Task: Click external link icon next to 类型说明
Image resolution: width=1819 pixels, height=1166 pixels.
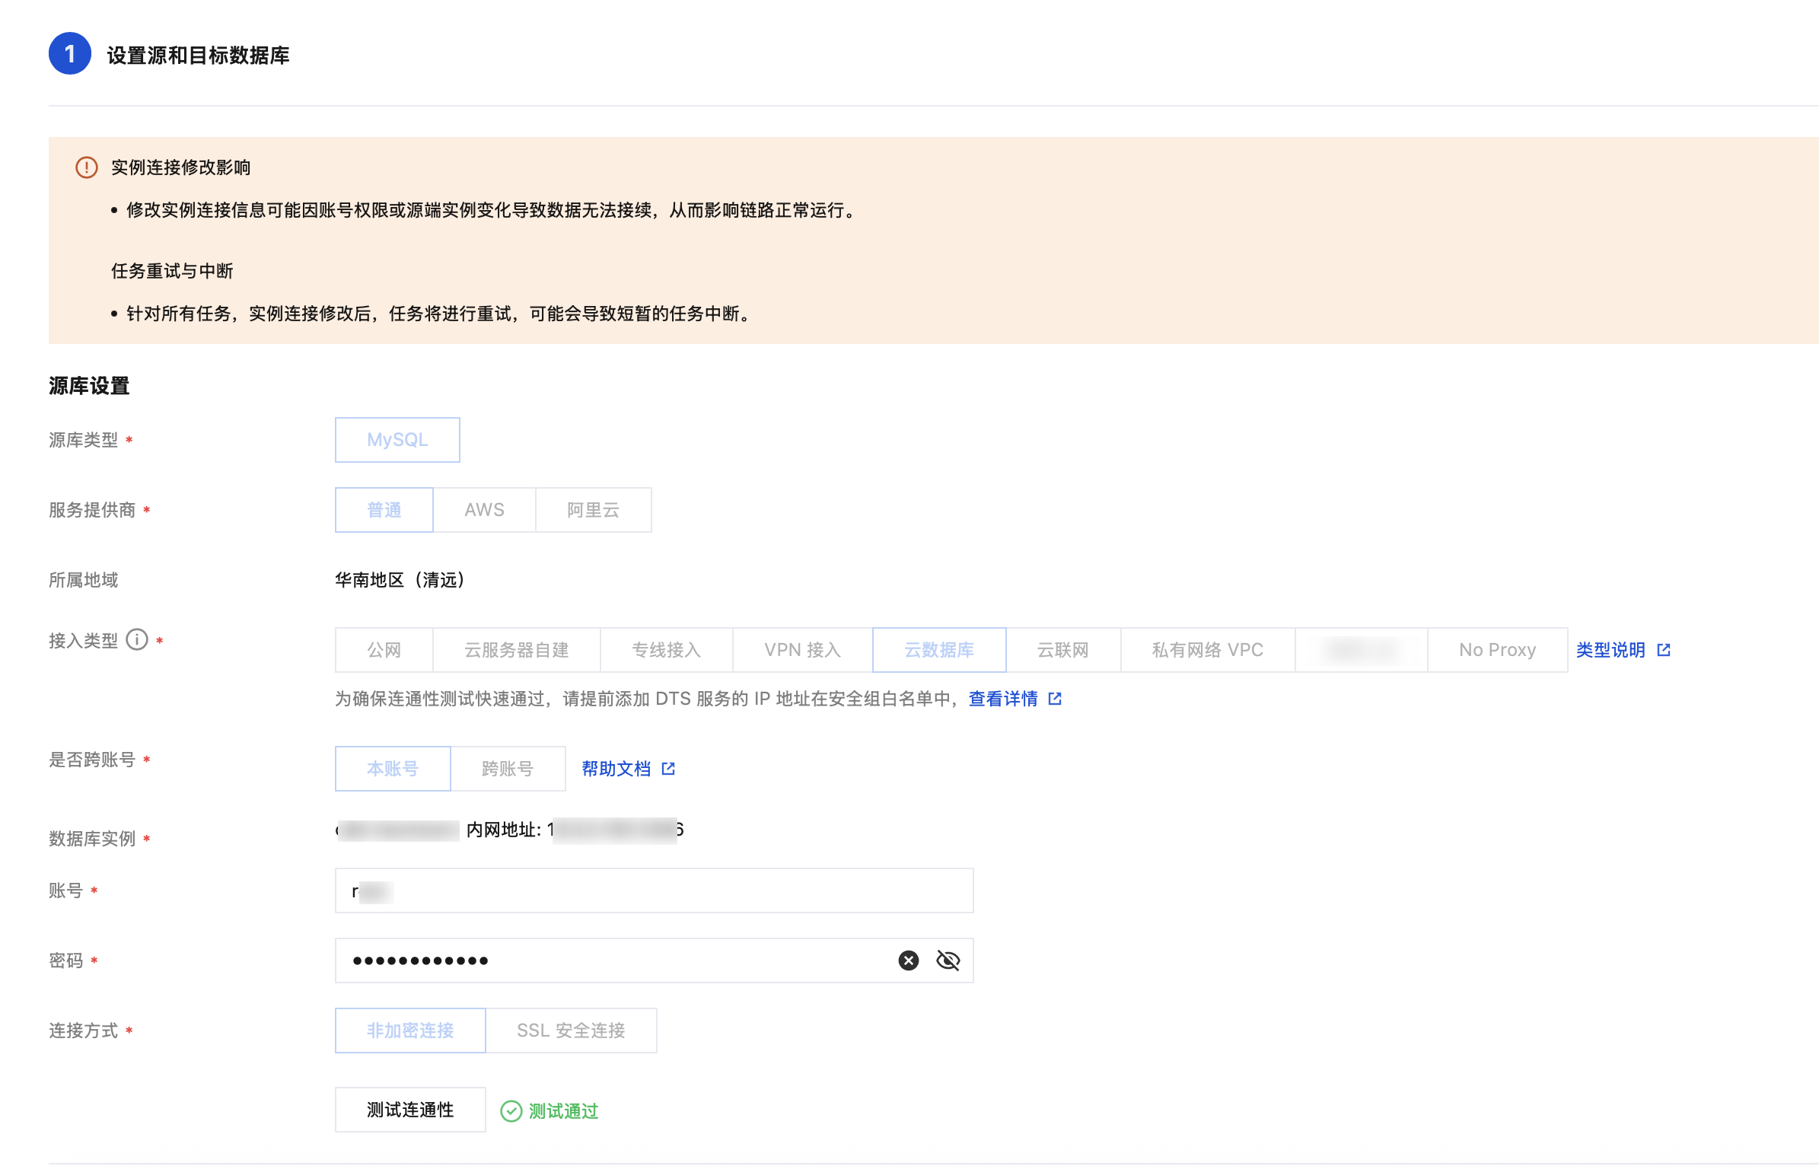Action: point(1664,650)
